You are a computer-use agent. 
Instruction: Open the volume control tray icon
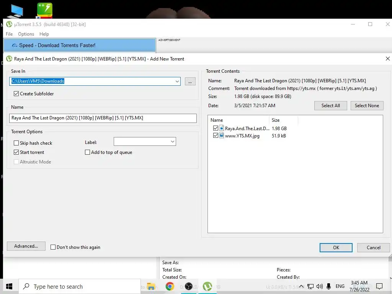click(320, 286)
